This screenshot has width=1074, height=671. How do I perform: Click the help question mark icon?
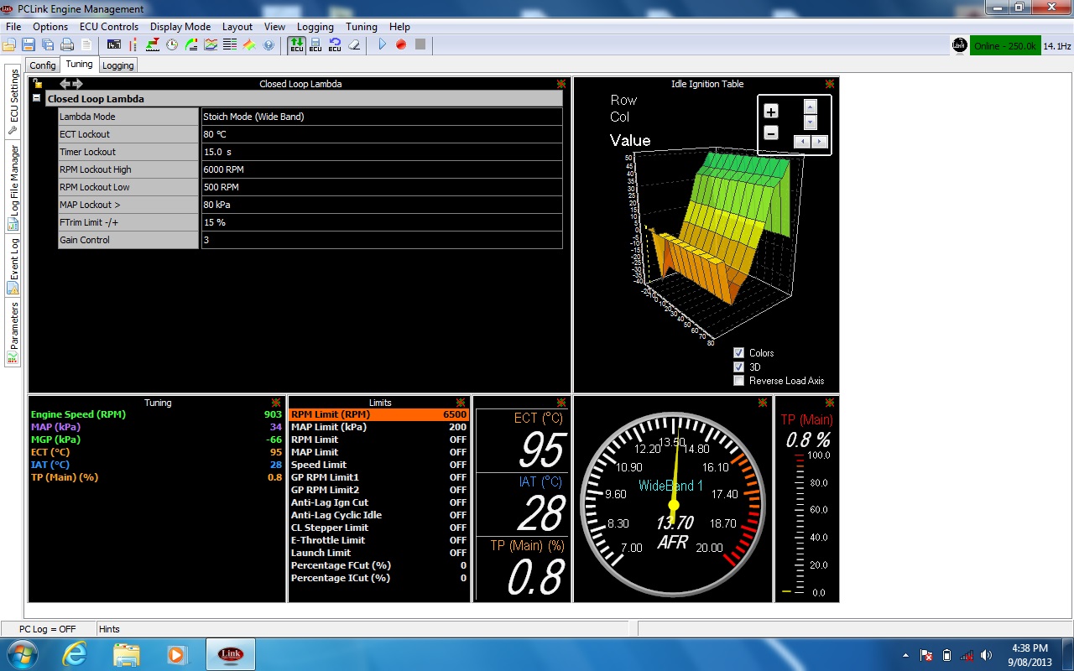268,44
